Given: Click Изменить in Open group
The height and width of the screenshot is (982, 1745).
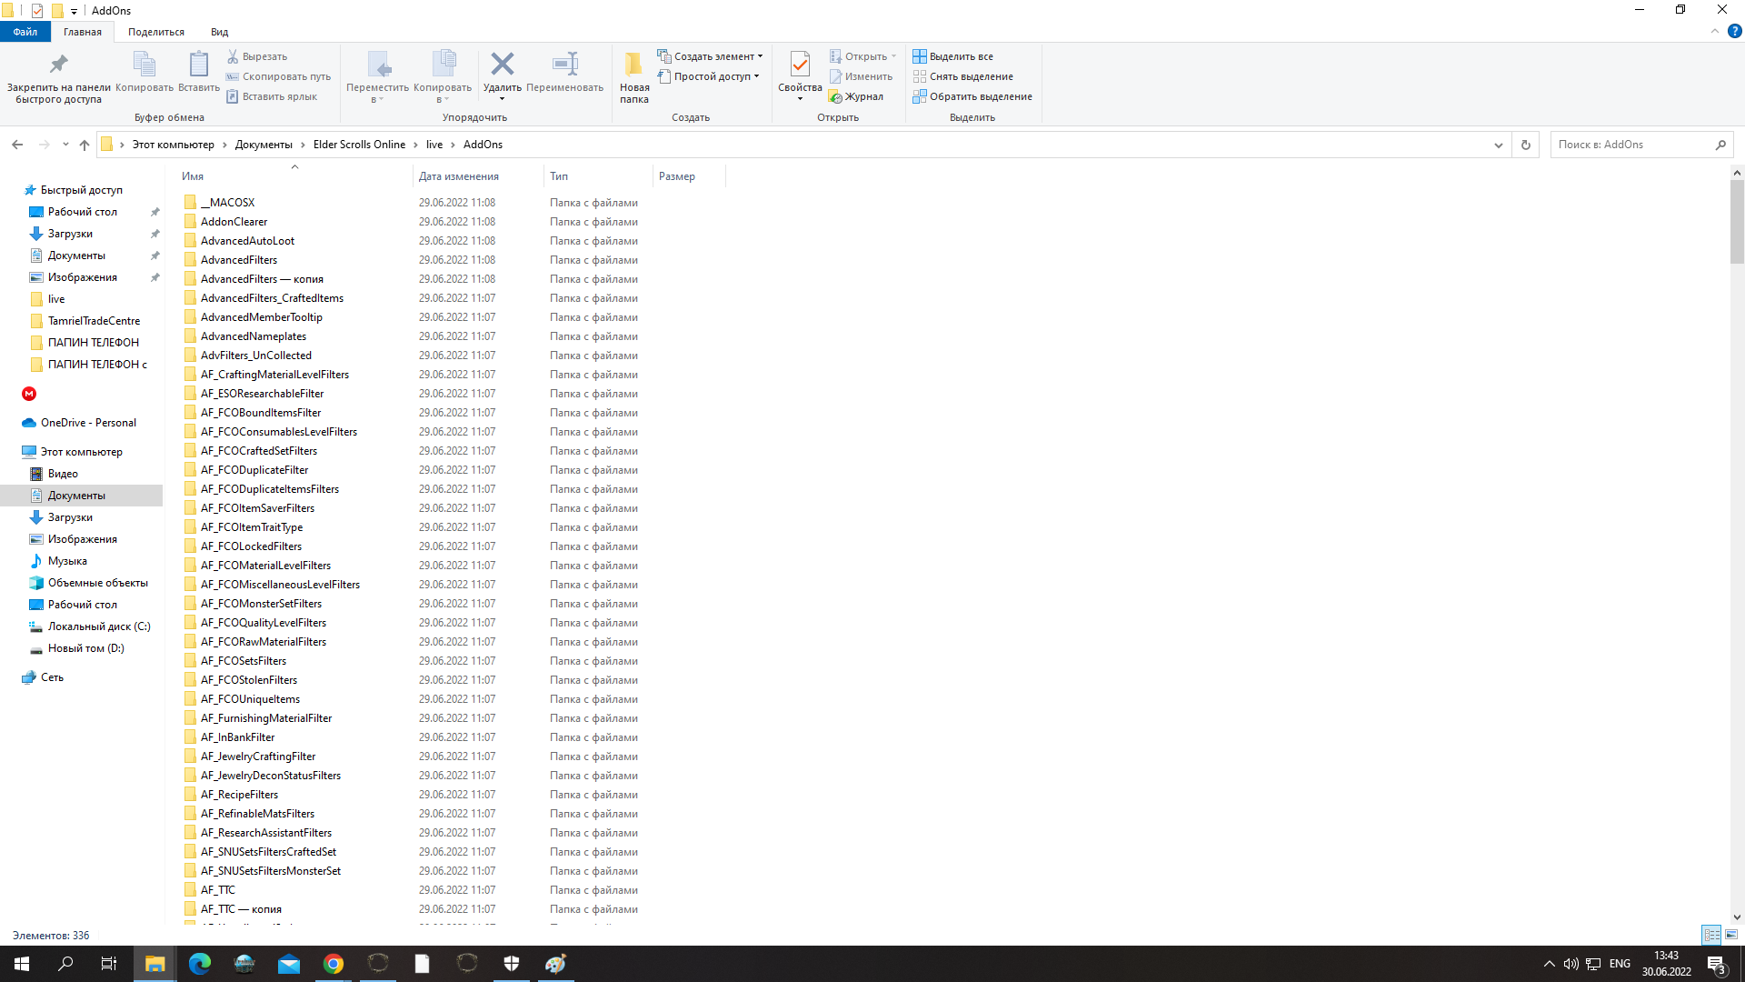Looking at the screenshot, I should [x=861, y=76].
